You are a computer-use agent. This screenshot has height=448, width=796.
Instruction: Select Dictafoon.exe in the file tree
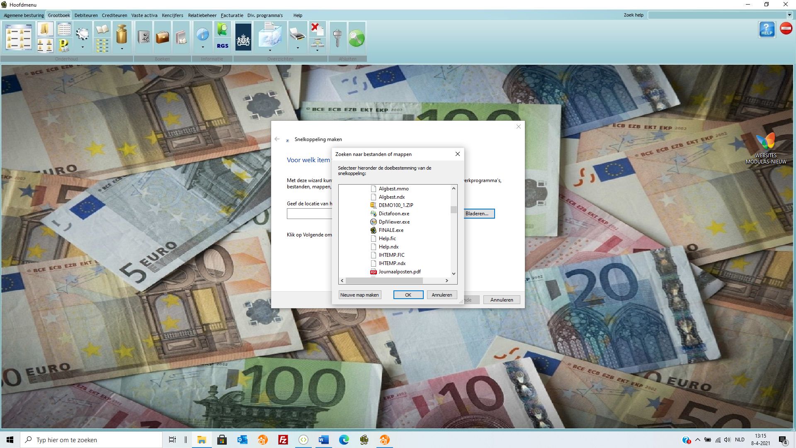click(394, 214)
